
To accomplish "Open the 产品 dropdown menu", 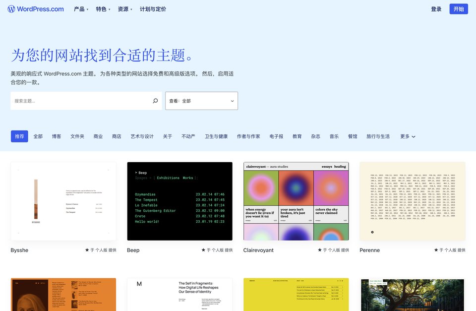I will point(81,9).
